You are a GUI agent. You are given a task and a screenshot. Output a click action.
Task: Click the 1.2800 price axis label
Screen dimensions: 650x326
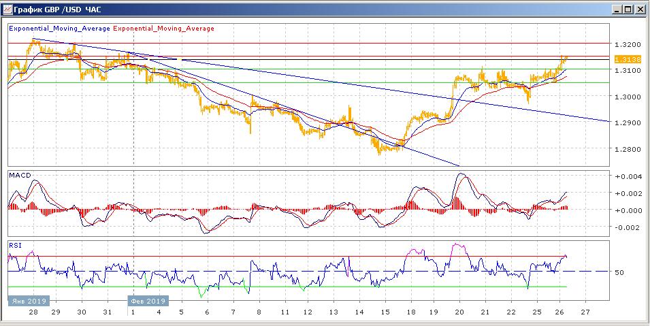626,149
